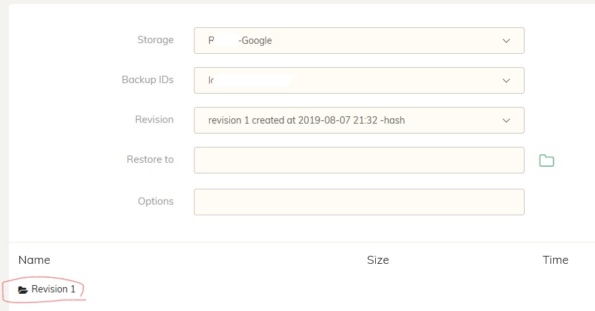Click the open folder icon before Revision 1

[x=23, y=290]
